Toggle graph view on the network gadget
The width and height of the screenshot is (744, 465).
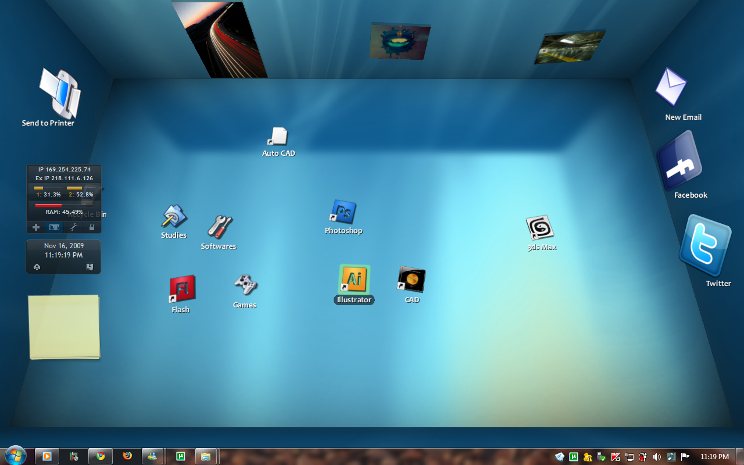(54, 227)
